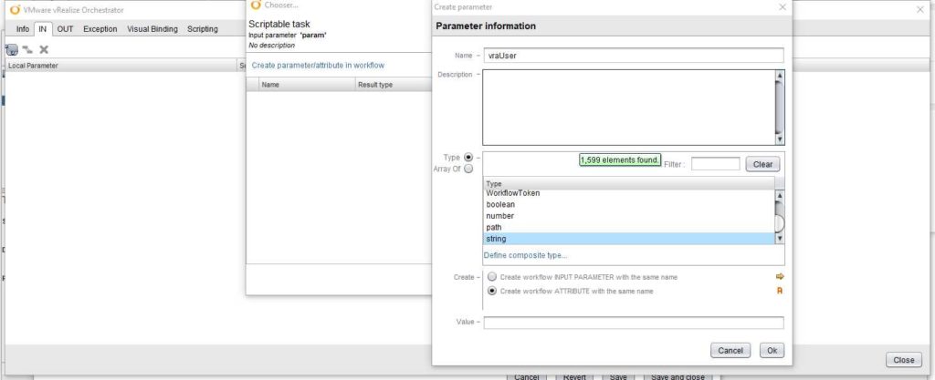Click the Type column header in list
This screenshot has height=380, width=935.
coord(628,184)
